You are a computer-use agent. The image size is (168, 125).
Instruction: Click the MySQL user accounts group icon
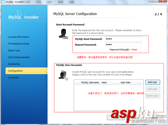pos(64,75)
